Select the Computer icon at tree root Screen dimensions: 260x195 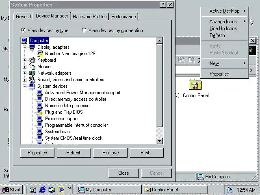[24, 41]
